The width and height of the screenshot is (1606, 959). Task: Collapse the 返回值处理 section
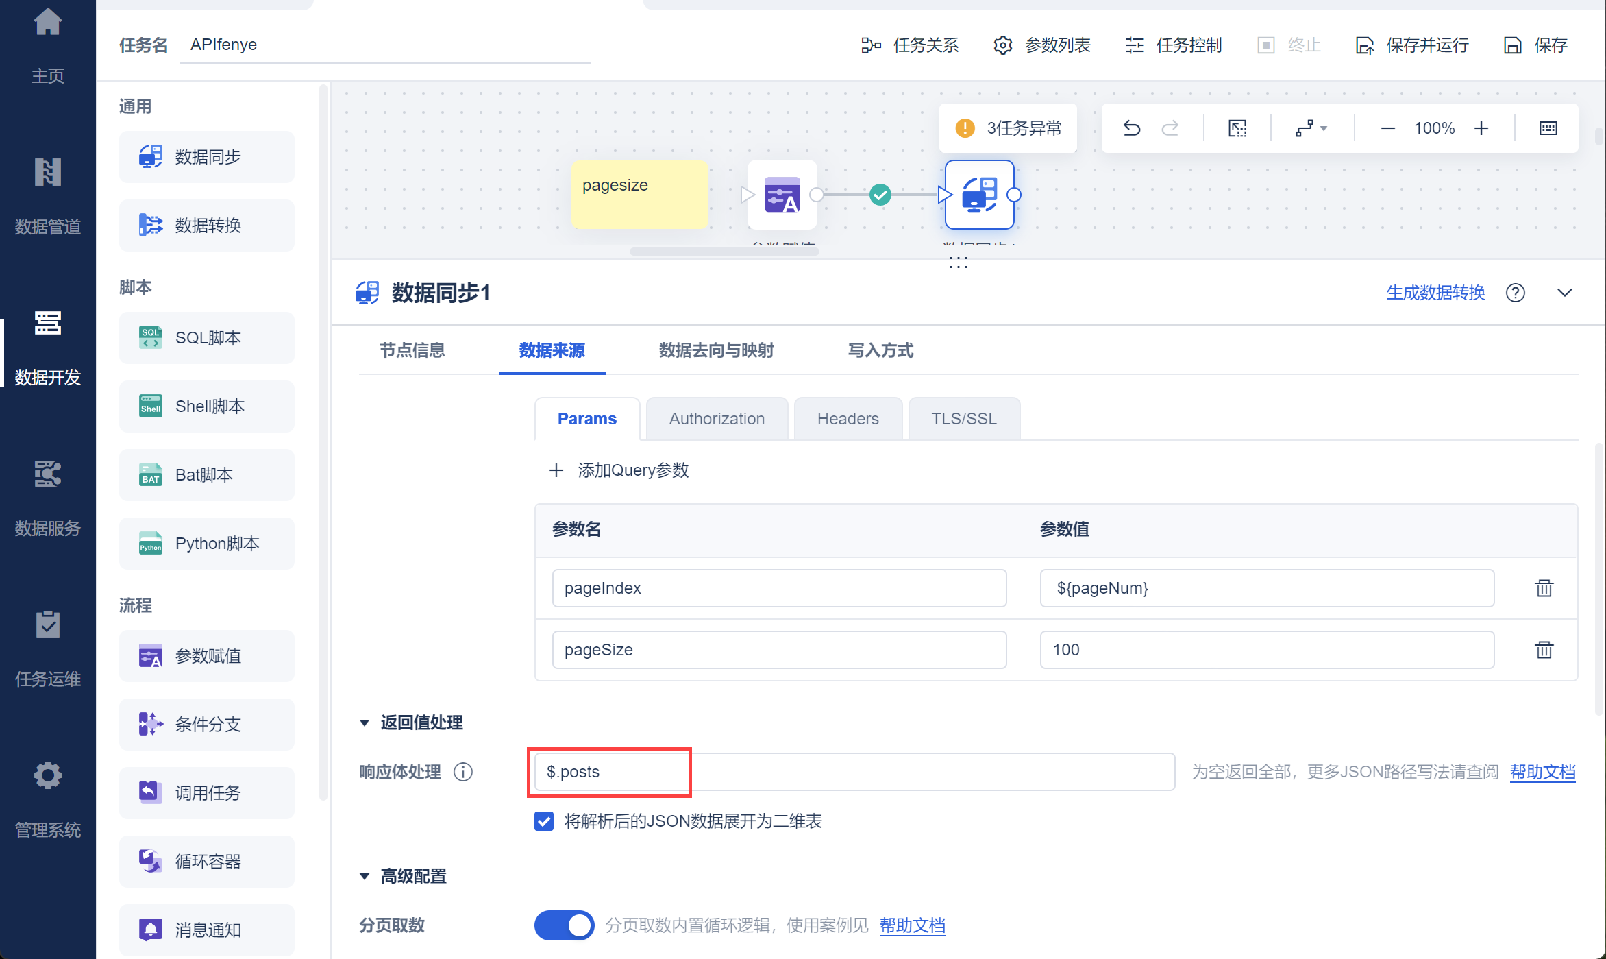[x=365, y=723]
